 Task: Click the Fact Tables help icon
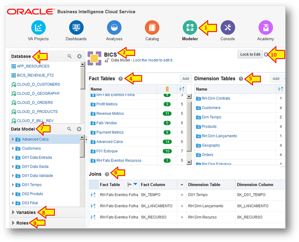(x=120, y=79)
